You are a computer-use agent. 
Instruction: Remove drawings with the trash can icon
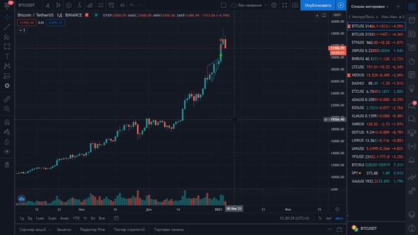[x=7, y=165]
